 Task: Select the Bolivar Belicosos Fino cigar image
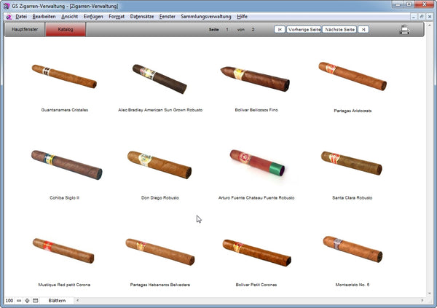pyautogui.click(x=256, y=79)
